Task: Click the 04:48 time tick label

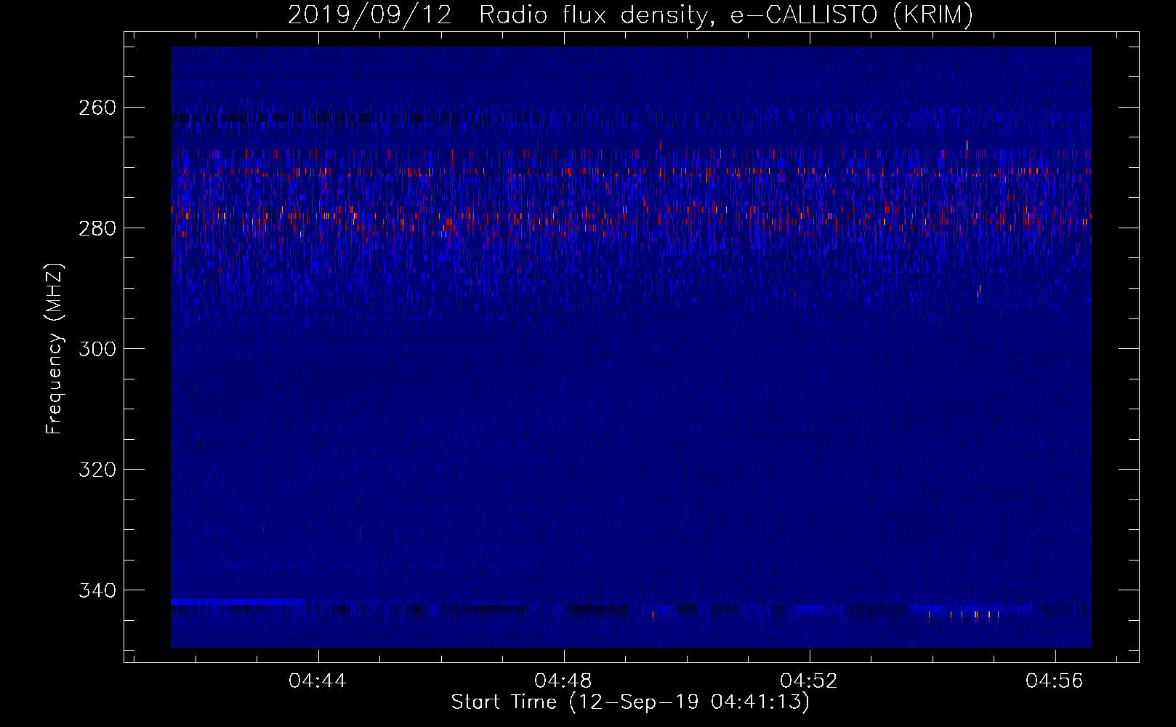Action: point(563,680)
